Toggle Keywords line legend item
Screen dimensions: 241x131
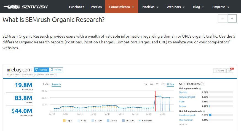pyautogui.click(x=145, y=121)
